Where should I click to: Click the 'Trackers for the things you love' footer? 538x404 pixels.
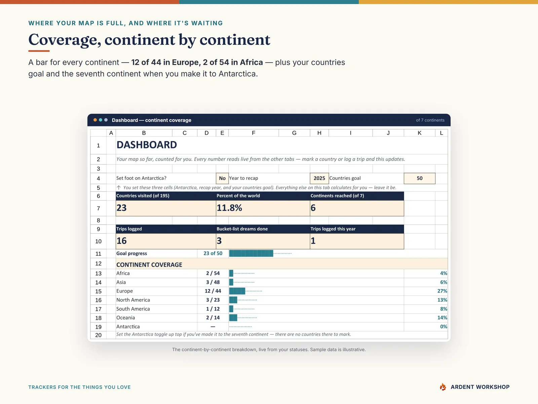[x=79, y=387]
